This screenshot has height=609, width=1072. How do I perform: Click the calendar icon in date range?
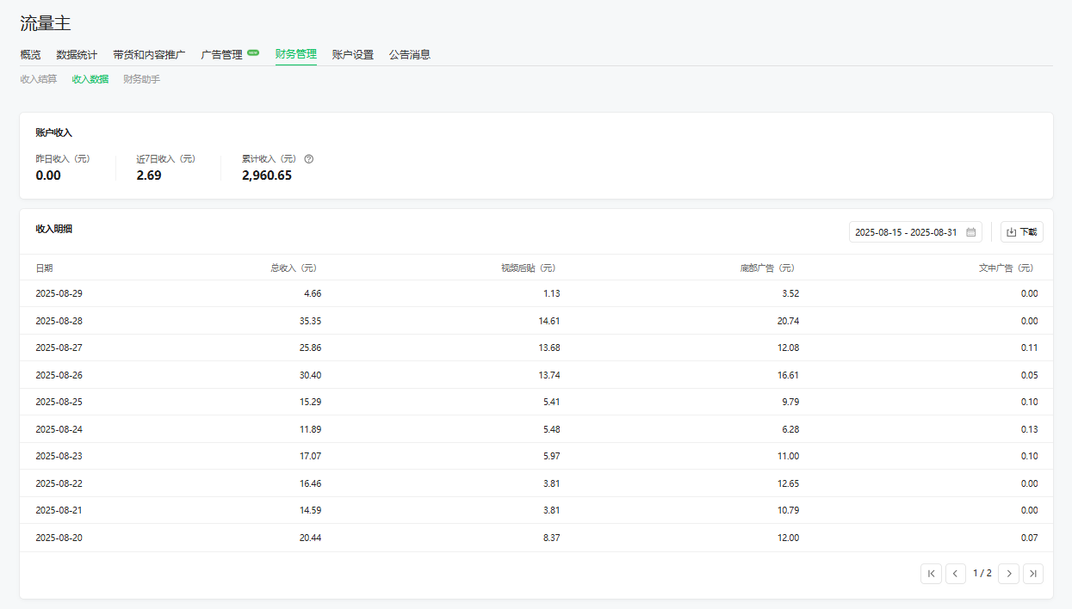pos(970,232)
